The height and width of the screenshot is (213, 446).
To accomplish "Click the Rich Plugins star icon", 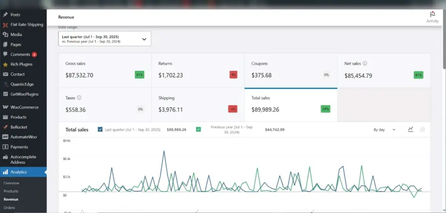I will coord(5,64).
